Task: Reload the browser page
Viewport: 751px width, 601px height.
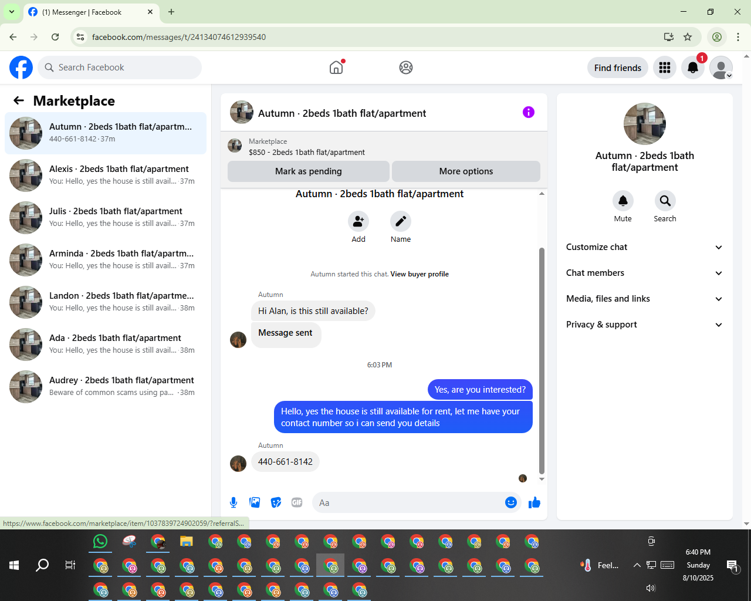Action: click(x=55, y=37)
